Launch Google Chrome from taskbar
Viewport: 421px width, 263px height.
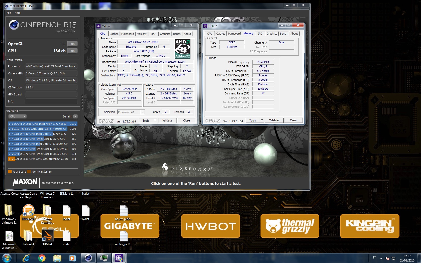coord(42,258)
